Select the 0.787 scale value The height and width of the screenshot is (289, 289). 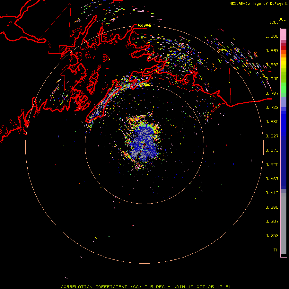(272, 93)
